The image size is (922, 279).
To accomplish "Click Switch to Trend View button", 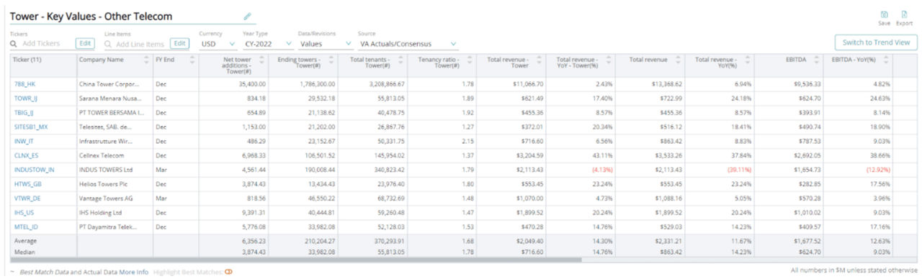I will tap(875, 42).
